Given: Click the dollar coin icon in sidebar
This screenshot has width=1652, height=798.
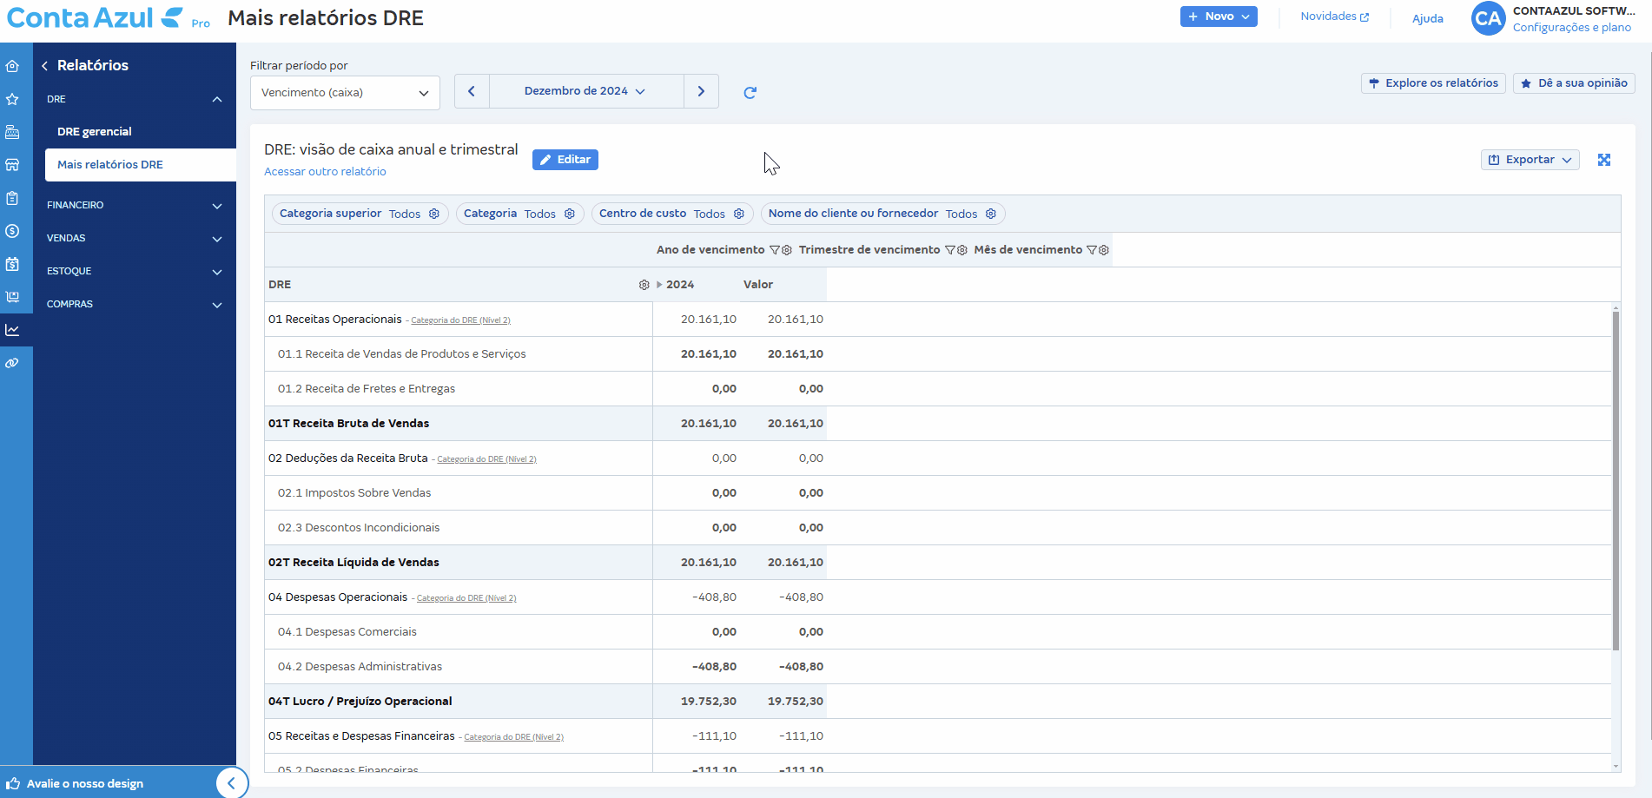Looking at the screenshot, I should pyautogui.click(x=12, y=231).
